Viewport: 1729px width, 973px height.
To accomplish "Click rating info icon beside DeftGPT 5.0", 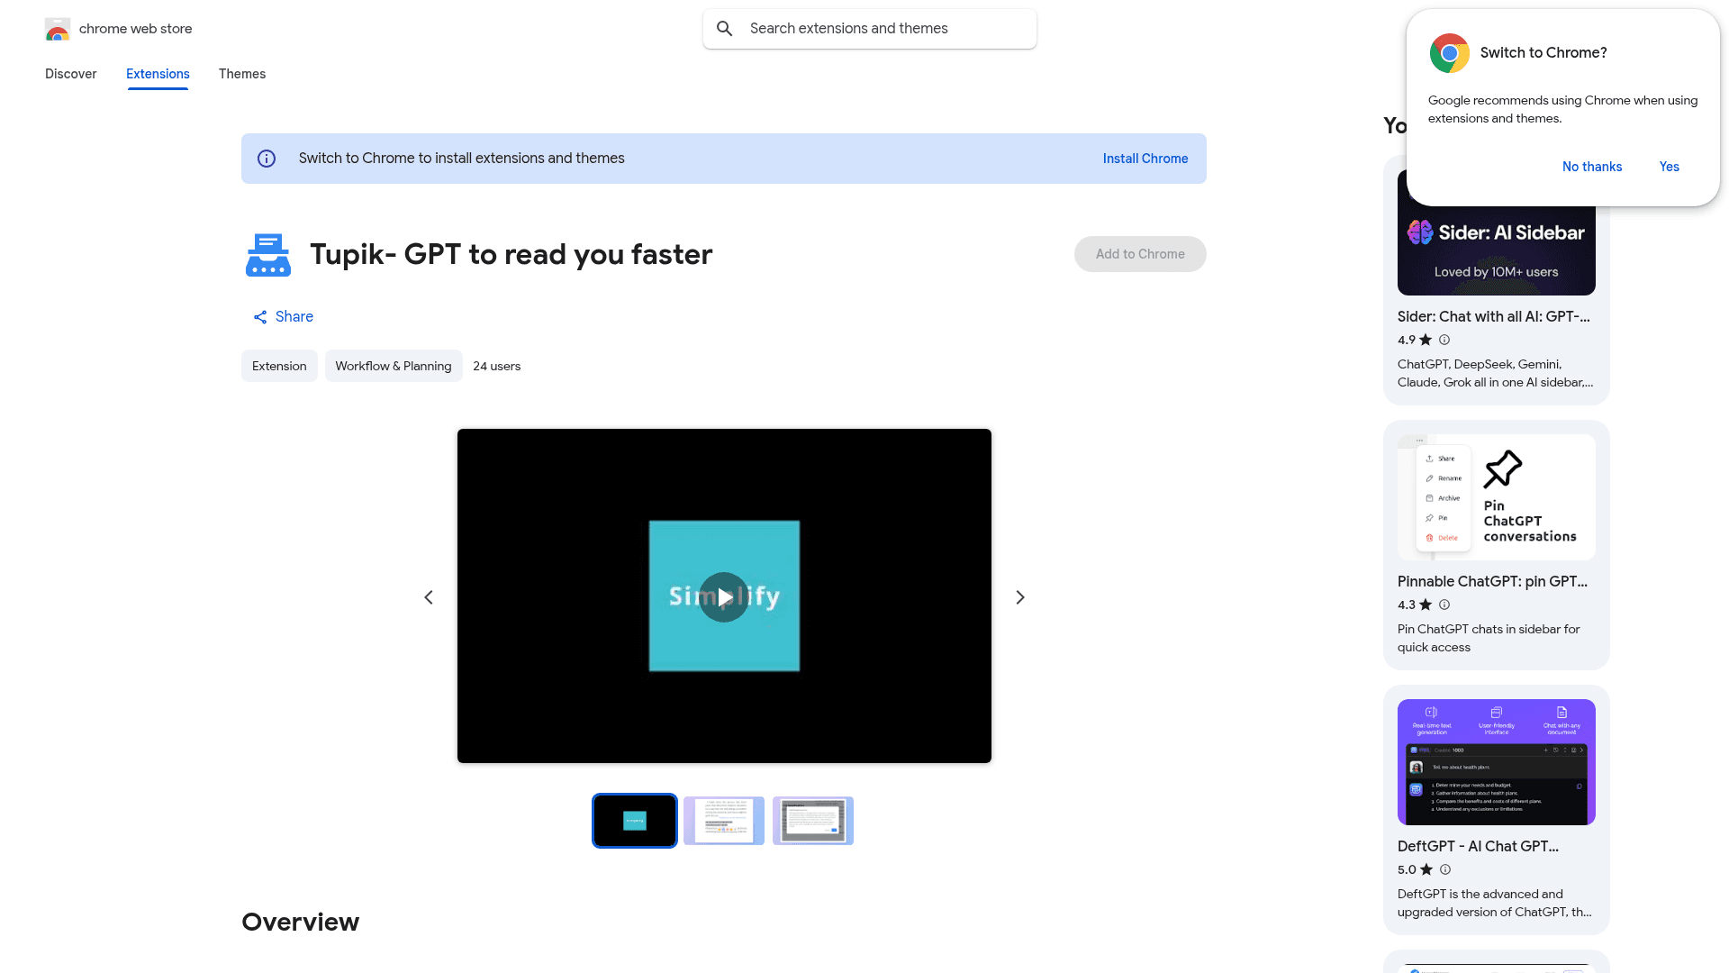I will coord(1445,869).
